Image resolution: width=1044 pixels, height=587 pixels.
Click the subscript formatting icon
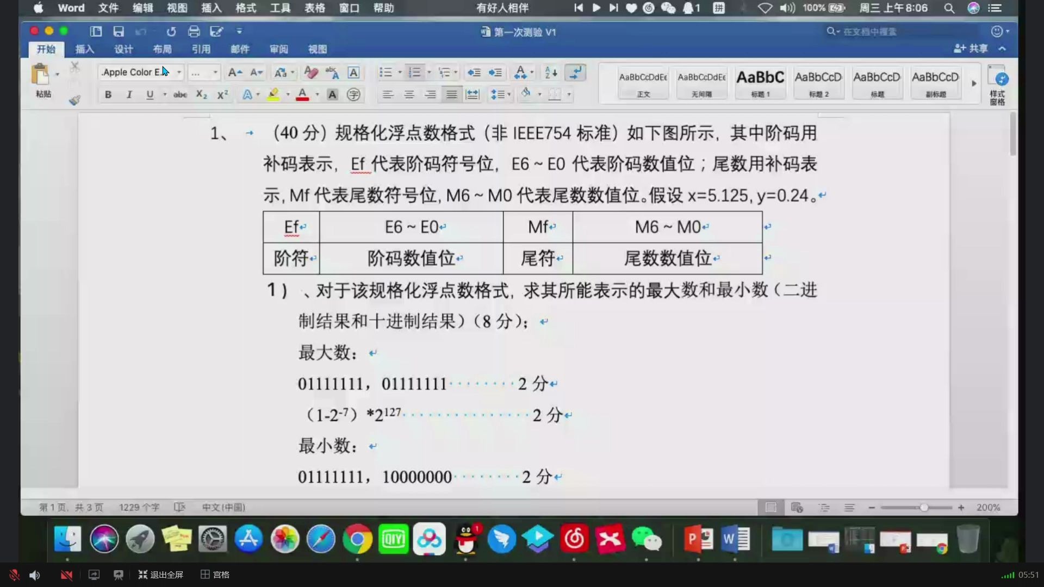(202, 94)
